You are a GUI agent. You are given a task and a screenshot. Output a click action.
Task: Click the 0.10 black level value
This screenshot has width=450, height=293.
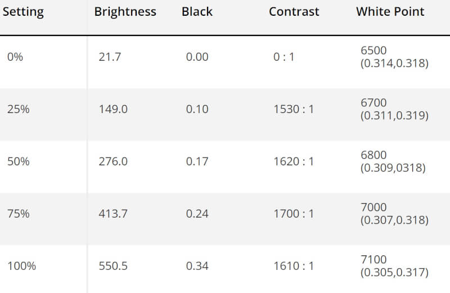tap(197, 109)
